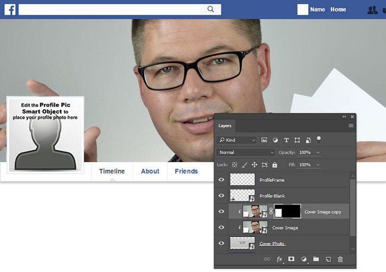Image resolution: width=386 pixels, height=272 pixels.
Task: Filter layers by type (T) icon
Action: [x=286, y=140]
